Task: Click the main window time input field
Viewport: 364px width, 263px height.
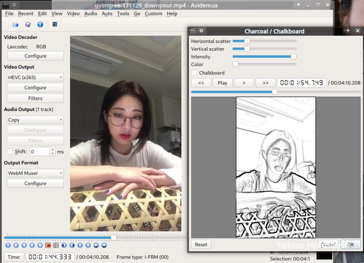Action: [x=50, y=257]
